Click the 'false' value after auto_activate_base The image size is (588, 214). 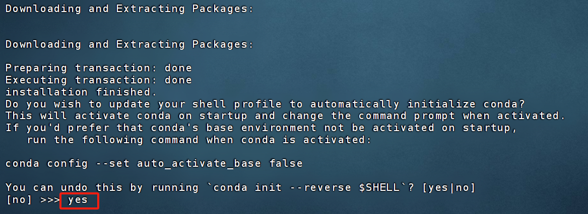286,164
